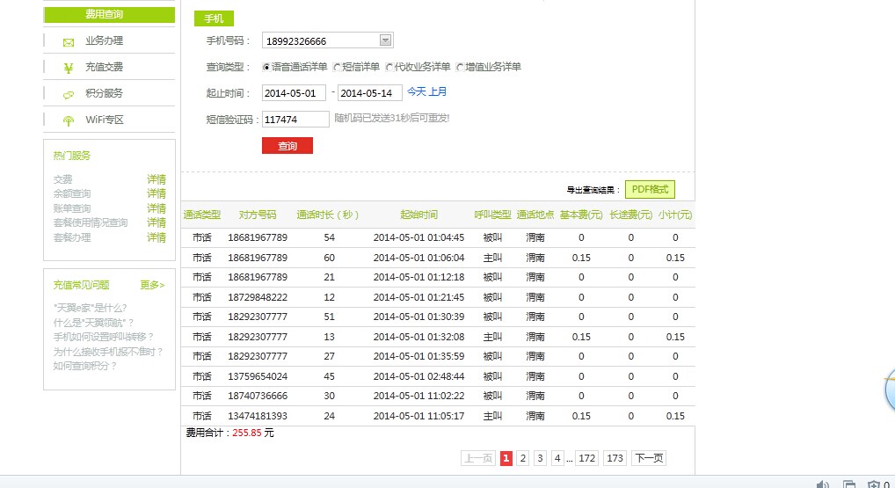Export results using PDF格式 button
This screenshot has height=488, width=895.
(650, 189)
